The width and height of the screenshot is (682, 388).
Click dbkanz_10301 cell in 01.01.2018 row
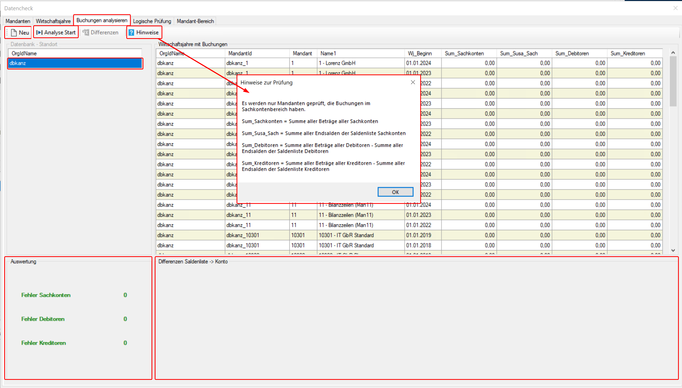point(257,245)
